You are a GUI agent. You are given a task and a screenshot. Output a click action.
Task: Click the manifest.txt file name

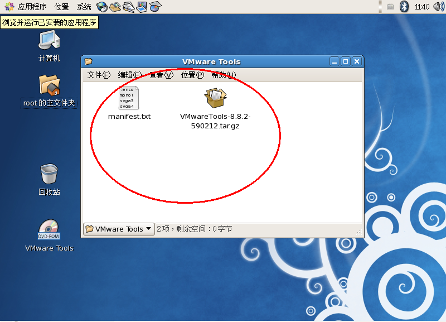point(129,117)
